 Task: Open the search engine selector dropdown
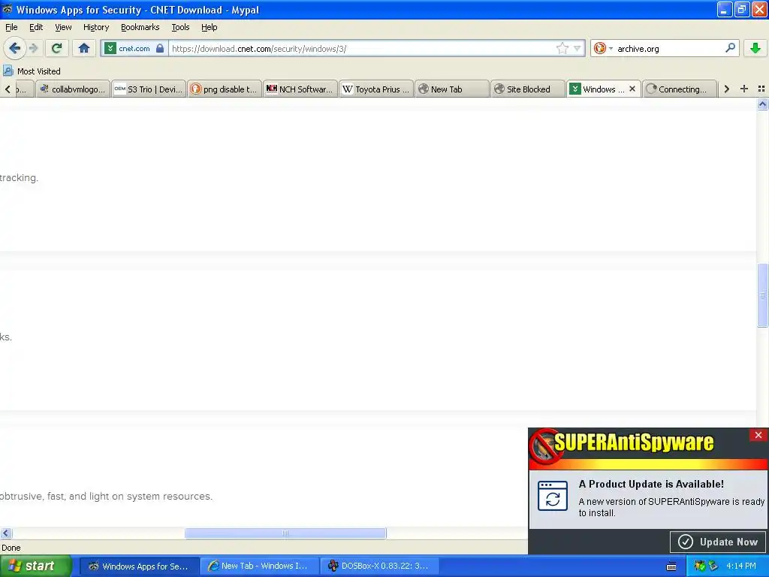tap(603, 48)
